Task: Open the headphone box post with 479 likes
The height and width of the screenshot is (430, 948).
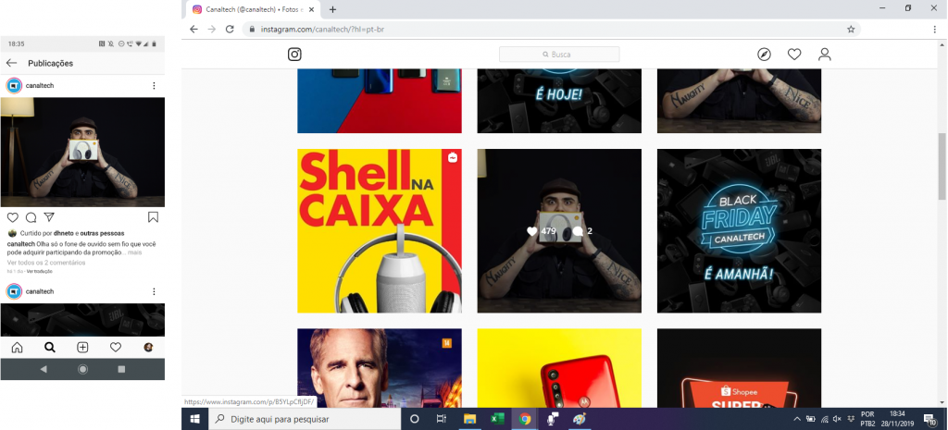Action: (x=559, y=230)
